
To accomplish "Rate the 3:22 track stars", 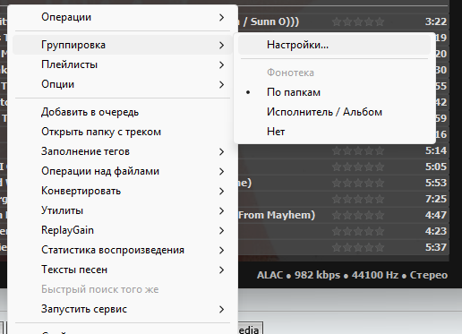I will click(358, 21).
